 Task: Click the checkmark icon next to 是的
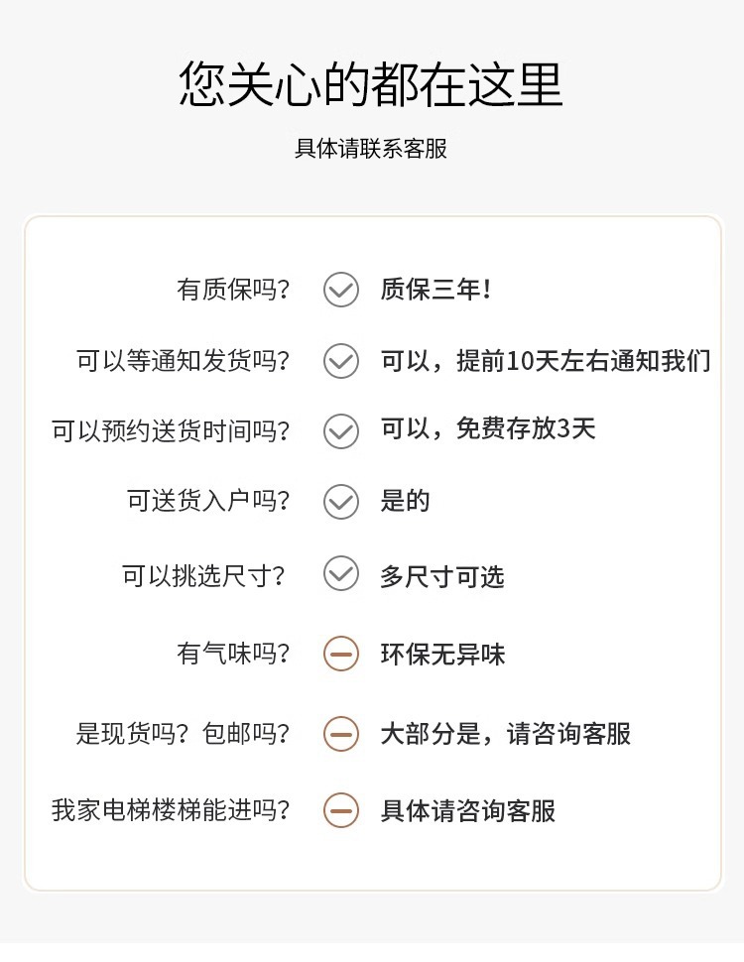click(340, 502)
